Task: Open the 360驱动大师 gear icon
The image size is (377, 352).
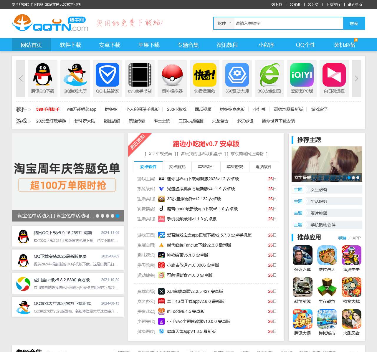Action: (237, 75)
